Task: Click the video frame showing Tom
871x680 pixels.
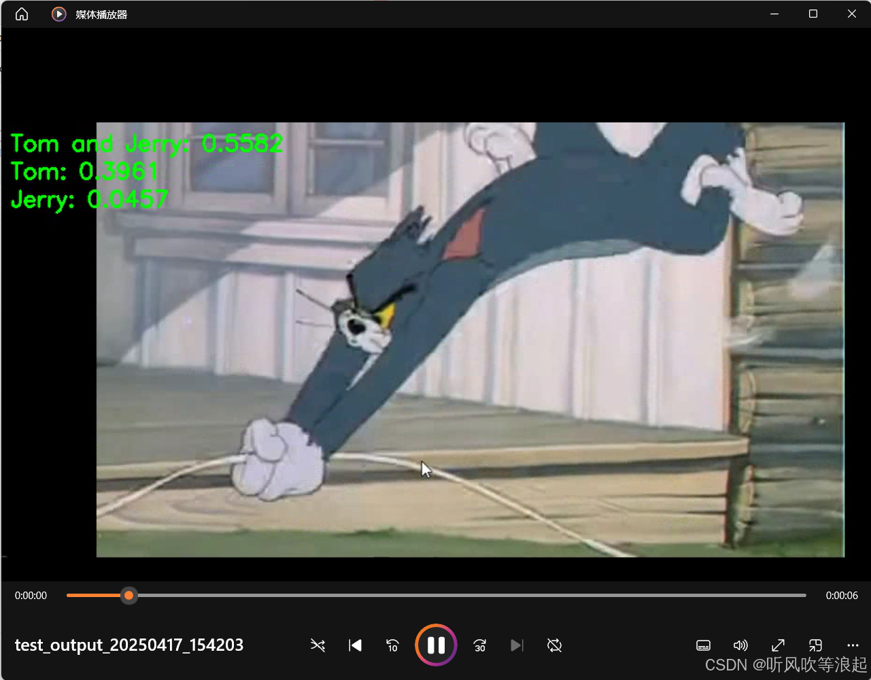Action: [x=470, y=339]
